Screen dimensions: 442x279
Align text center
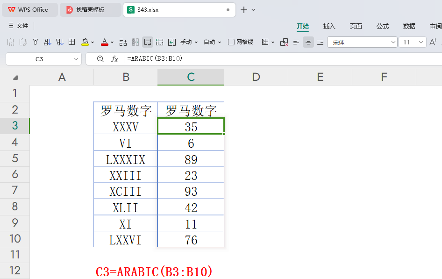pos(308,42)
